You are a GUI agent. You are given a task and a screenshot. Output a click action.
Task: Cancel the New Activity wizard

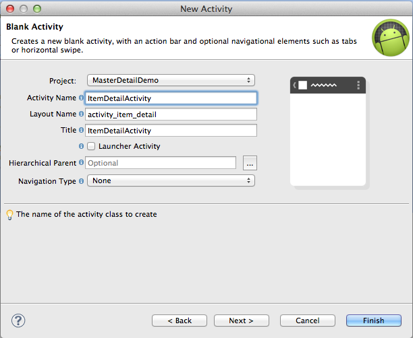[307, 320]
